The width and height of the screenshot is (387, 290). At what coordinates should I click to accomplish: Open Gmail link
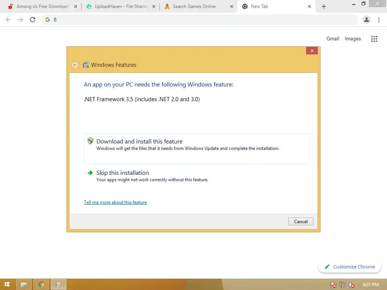[x=333, y=39]
